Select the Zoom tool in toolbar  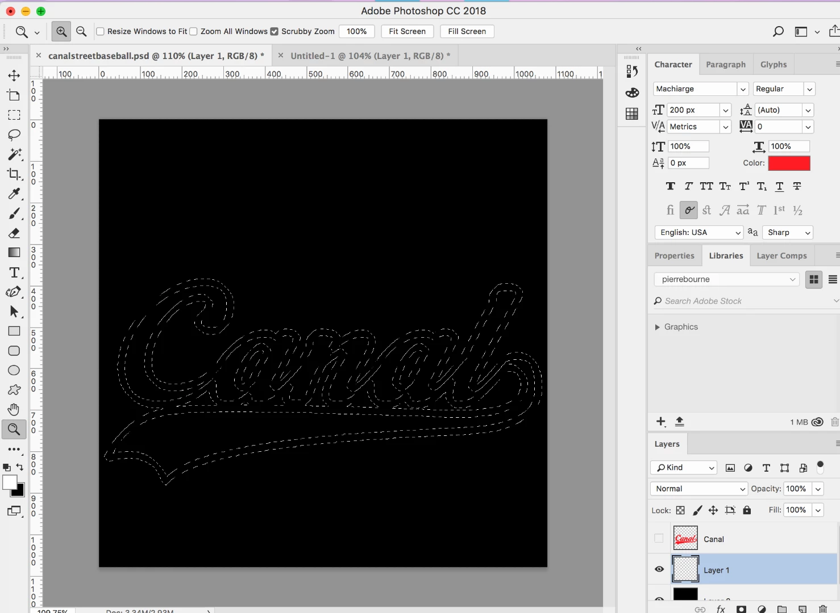tap(14, 429)
